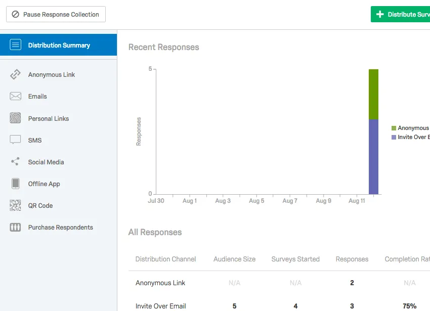Click the green Anonymous legend swatch
430x311 pixels.
point(394,128)
